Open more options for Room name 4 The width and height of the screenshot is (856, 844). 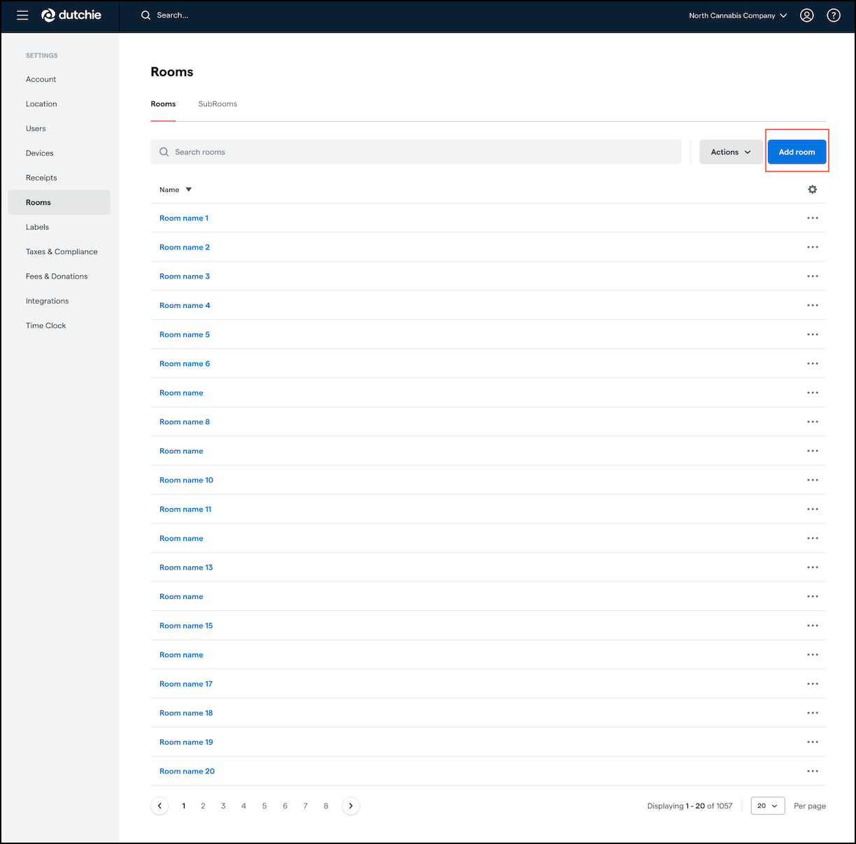pyautogui.click(x=813, y=305)
